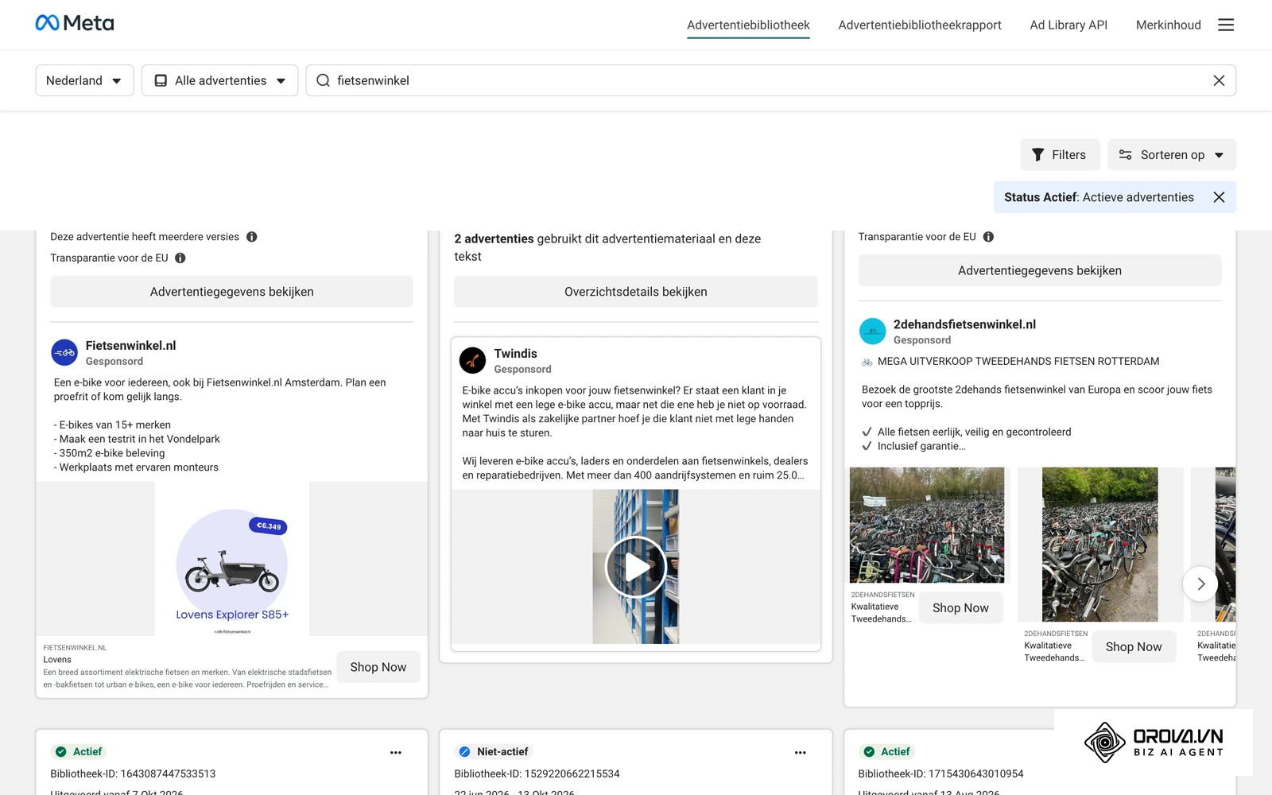
Task: Click info icon next to Transparantie in Fietsenwinkel.nl card
Action: click(180, 258)
